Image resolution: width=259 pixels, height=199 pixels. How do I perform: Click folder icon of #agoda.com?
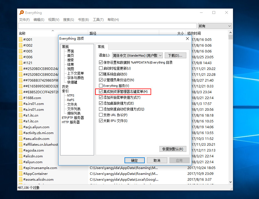coord(21,150)
